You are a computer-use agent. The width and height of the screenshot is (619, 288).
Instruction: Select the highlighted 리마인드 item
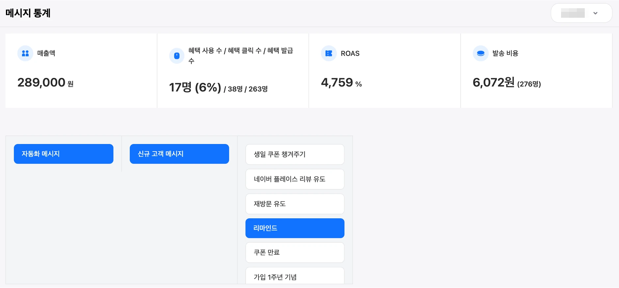point(295,228)
